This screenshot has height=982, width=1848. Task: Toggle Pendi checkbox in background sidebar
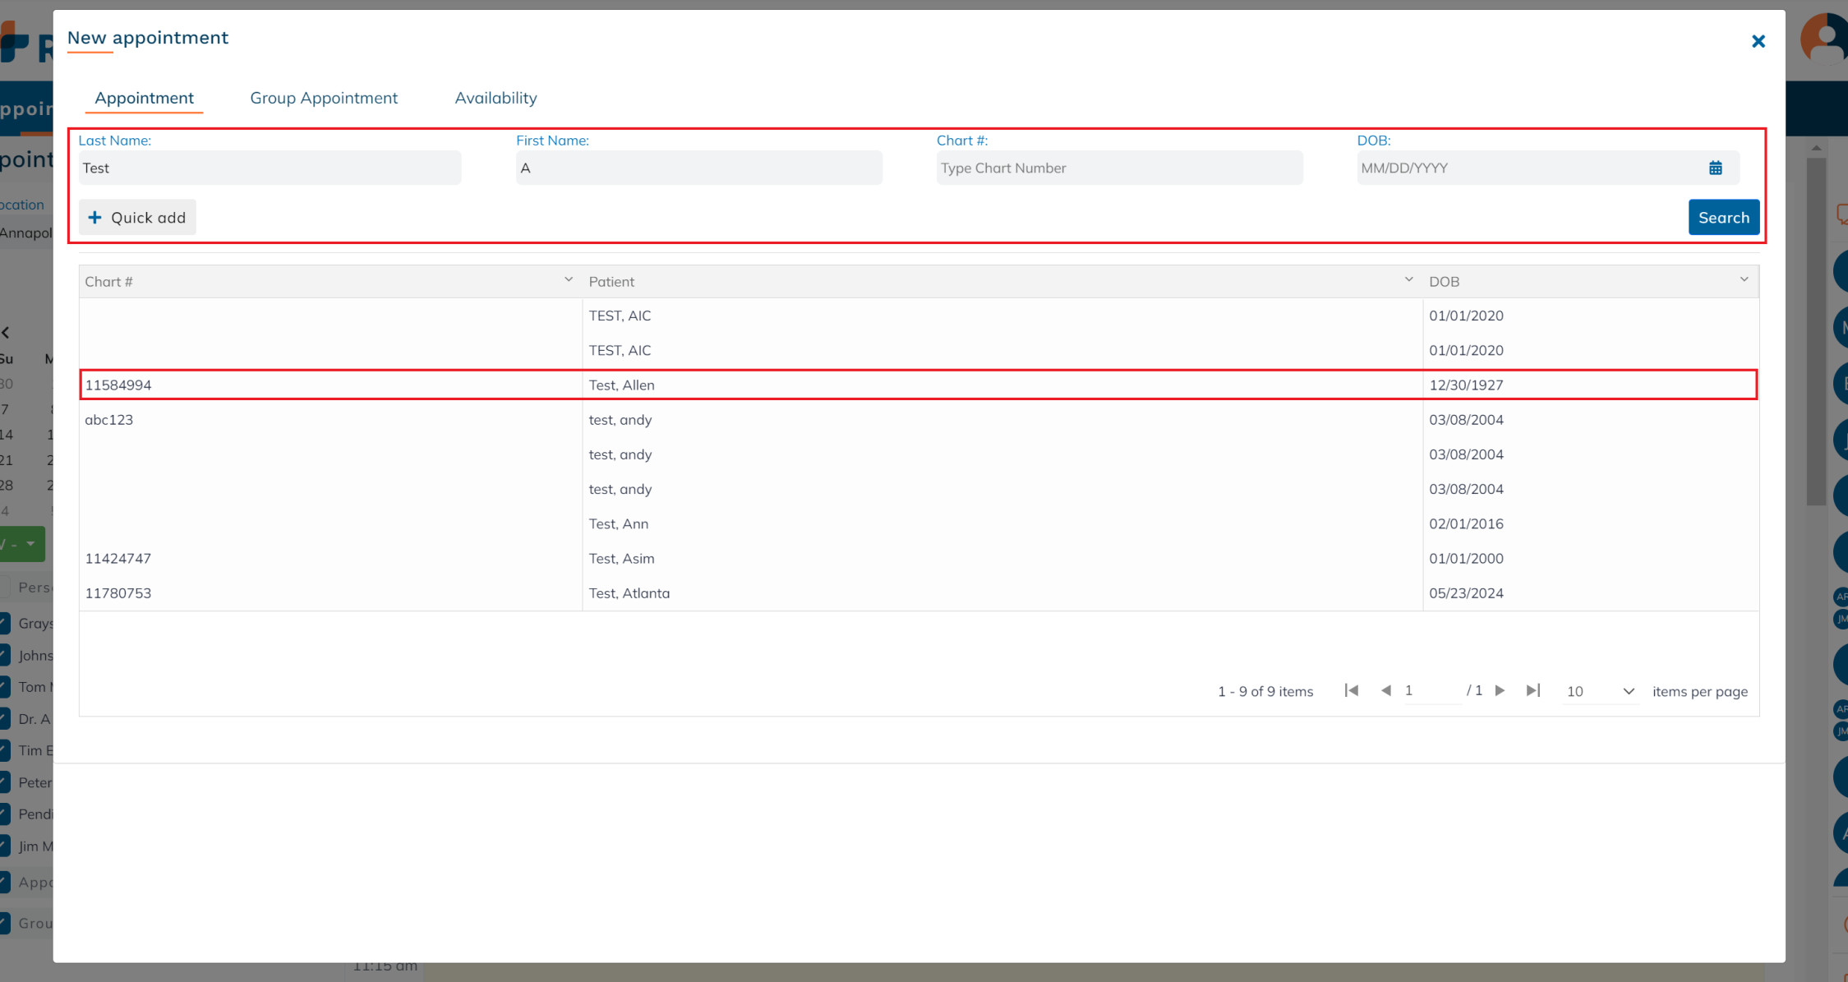(4, 814)
